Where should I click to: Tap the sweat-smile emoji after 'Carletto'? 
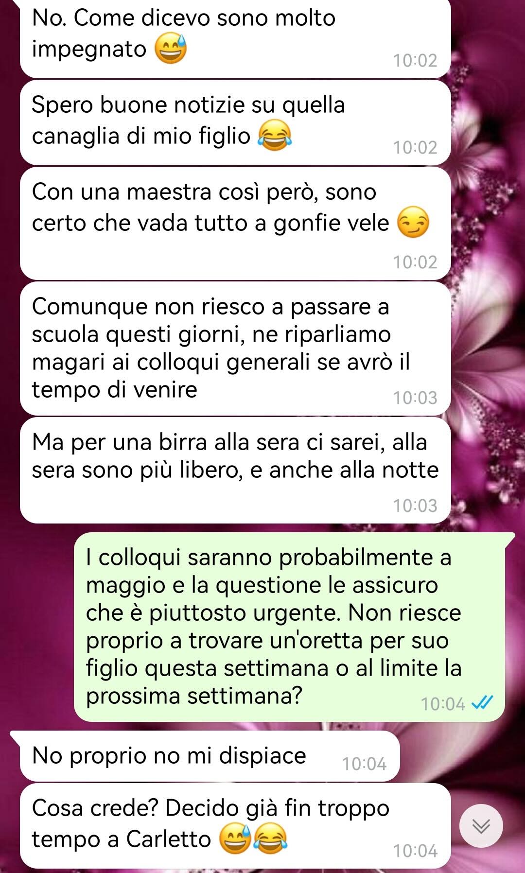[x=235, y=839]
